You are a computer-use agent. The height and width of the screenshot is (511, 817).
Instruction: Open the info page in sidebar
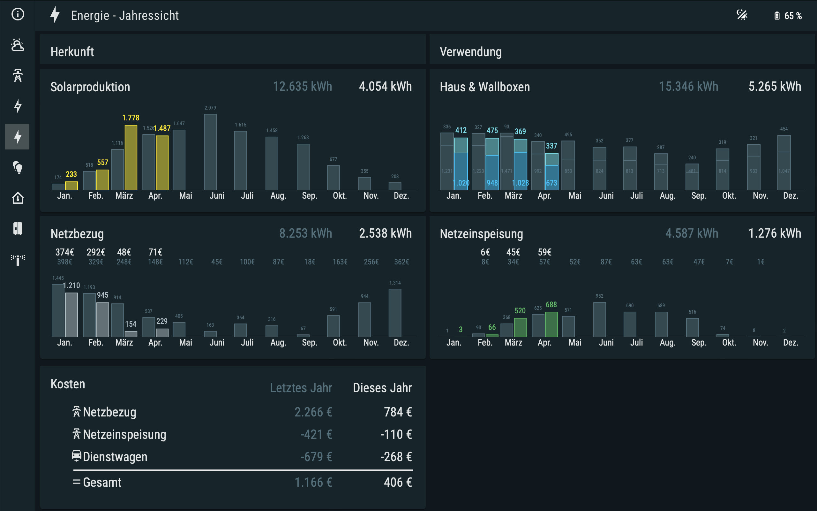[x=18, y=14]
